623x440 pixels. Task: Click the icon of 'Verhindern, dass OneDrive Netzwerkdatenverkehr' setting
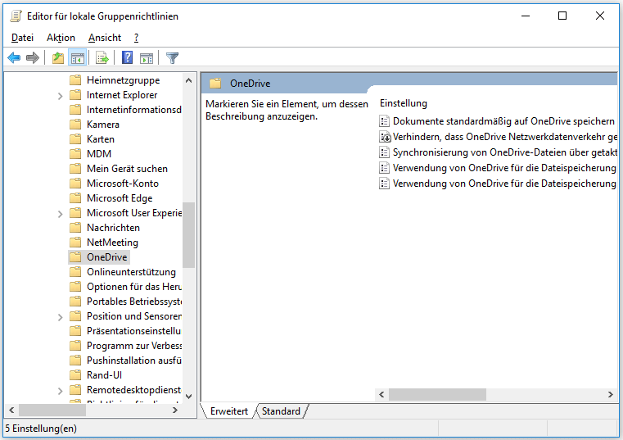point(385,137)
